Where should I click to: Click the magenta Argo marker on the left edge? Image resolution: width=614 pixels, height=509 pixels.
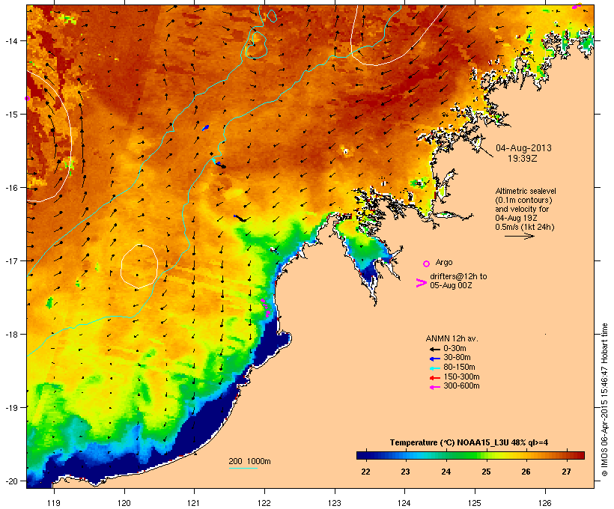click(28, 98)
